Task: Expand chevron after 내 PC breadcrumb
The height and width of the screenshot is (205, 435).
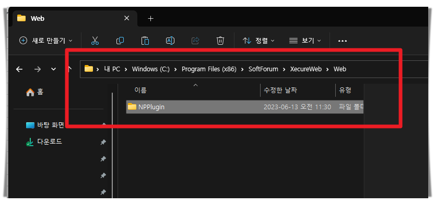Action: 126,69
